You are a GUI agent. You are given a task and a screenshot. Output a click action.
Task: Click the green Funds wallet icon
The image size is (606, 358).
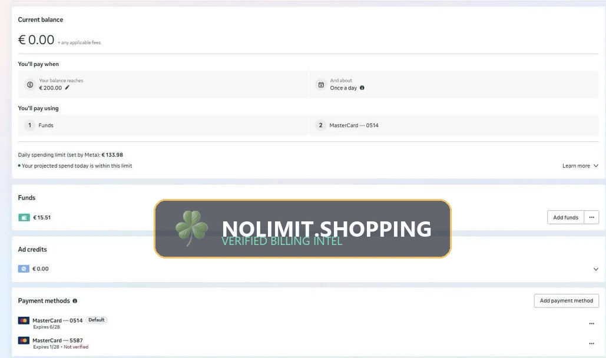coord(24,218)
